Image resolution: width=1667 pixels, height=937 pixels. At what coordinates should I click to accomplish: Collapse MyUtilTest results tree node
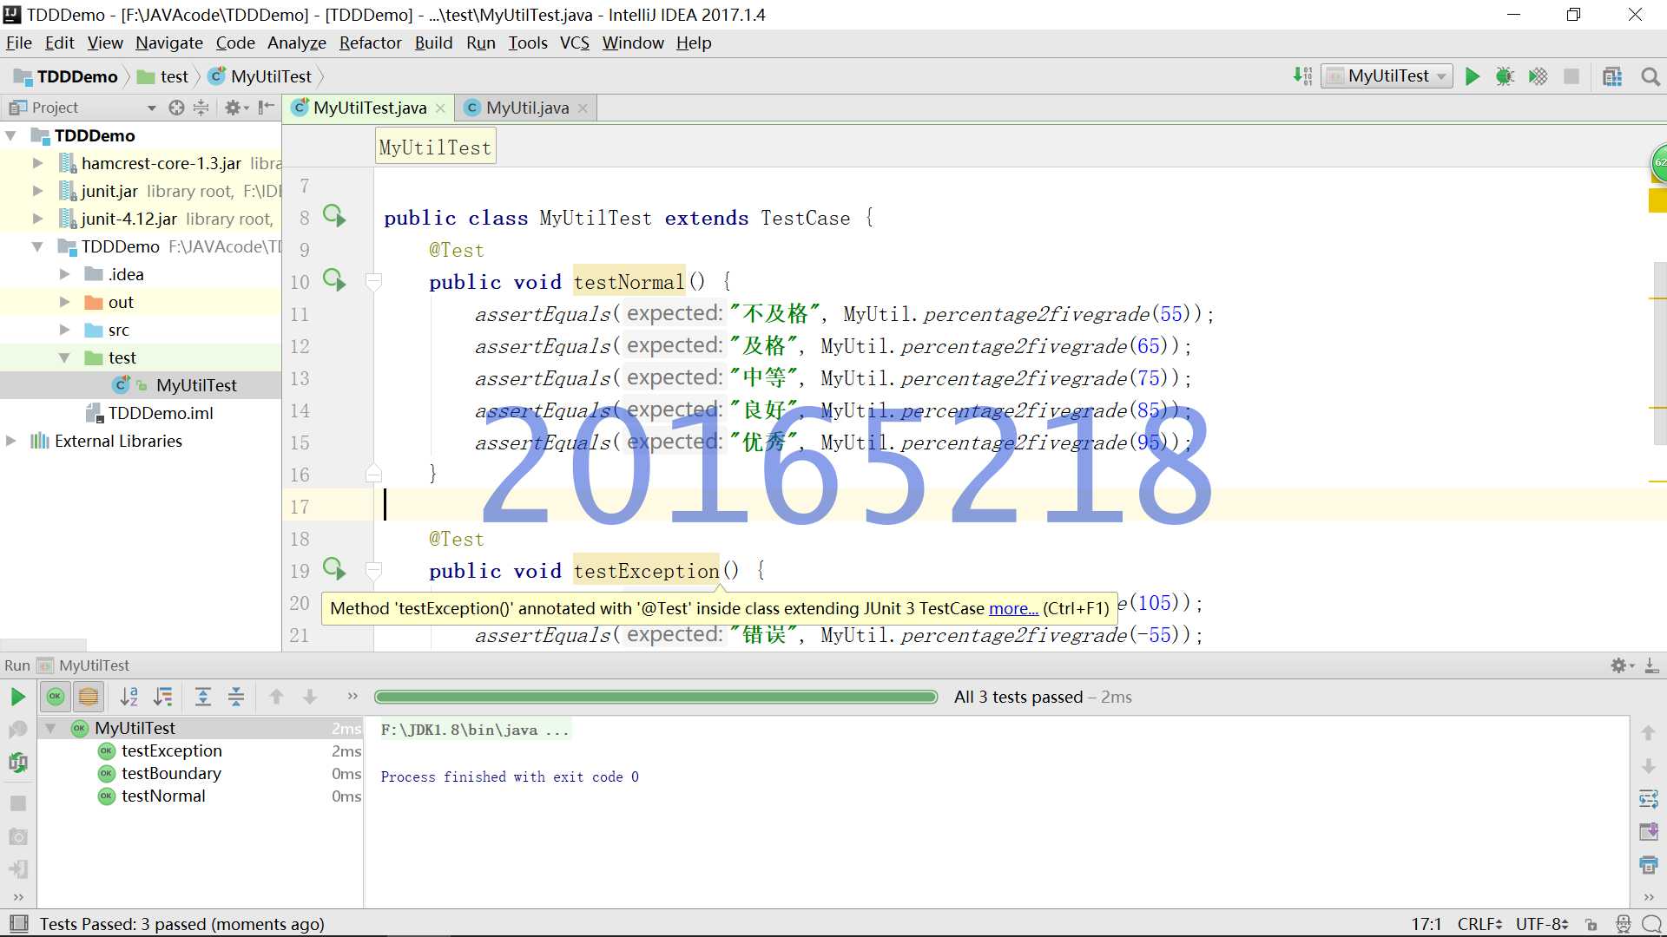point(50,728)
